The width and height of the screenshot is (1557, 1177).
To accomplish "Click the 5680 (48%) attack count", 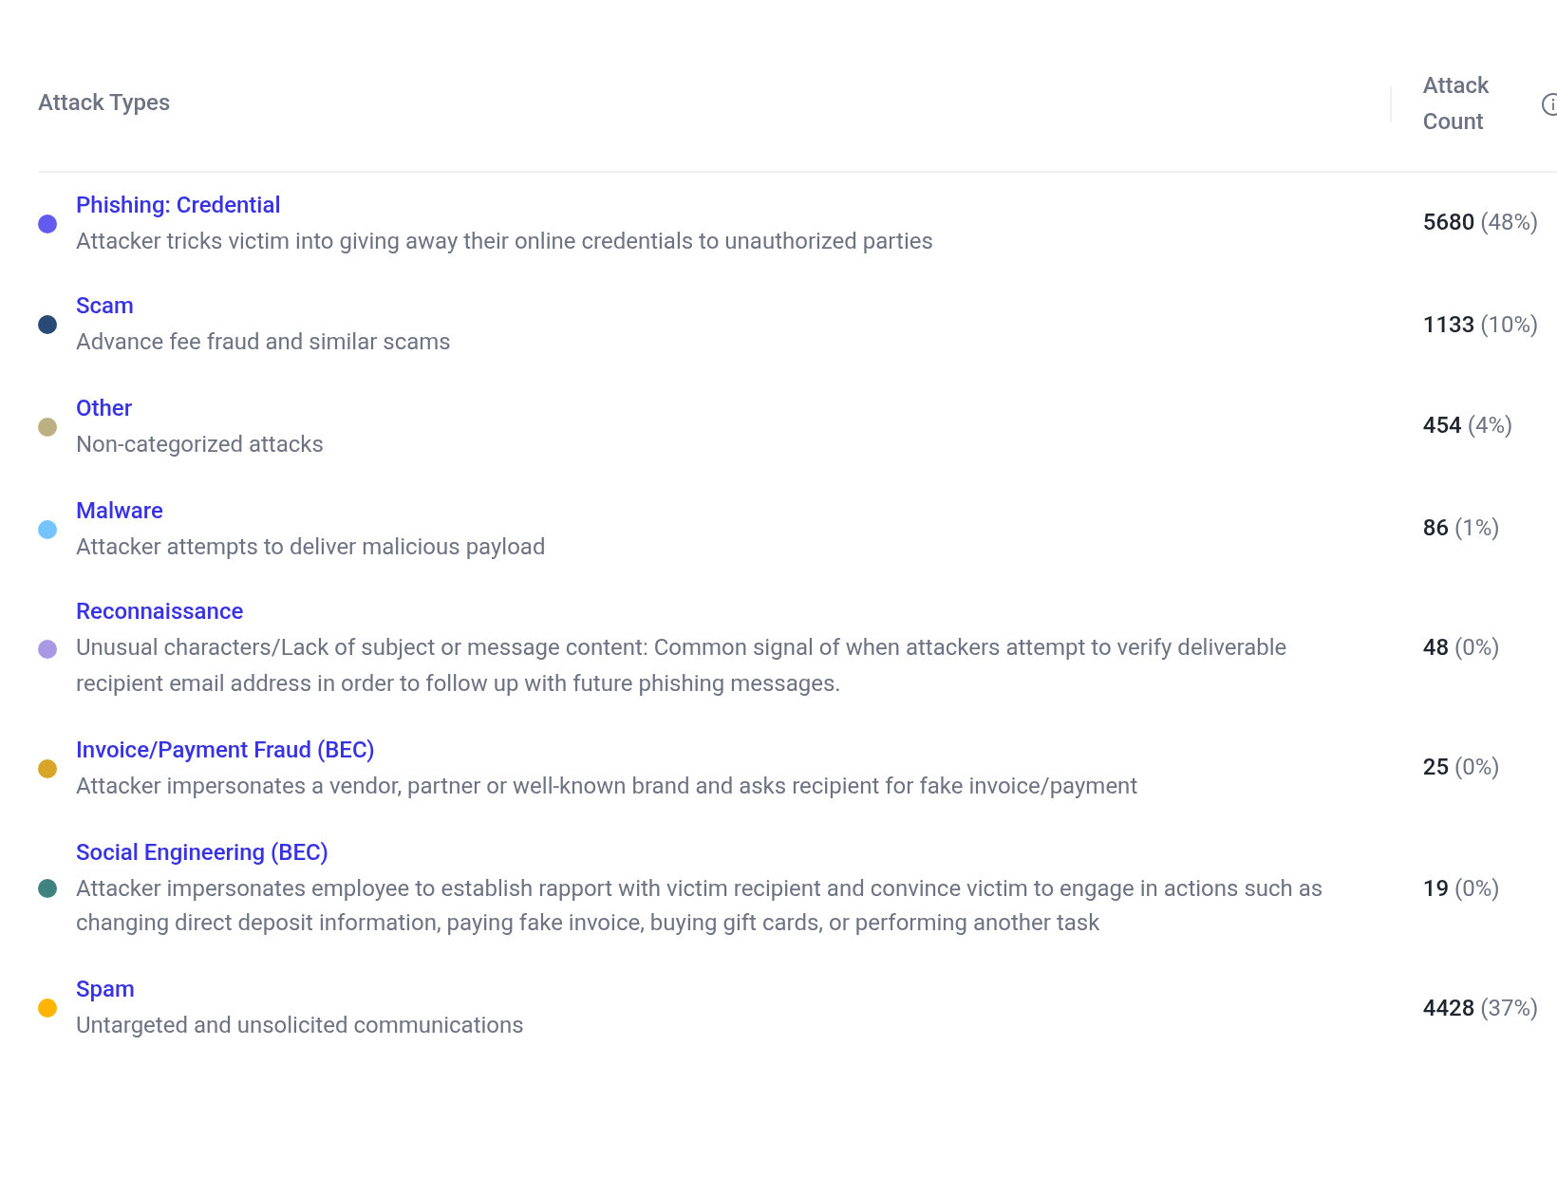I will (x=1479, y=222).
